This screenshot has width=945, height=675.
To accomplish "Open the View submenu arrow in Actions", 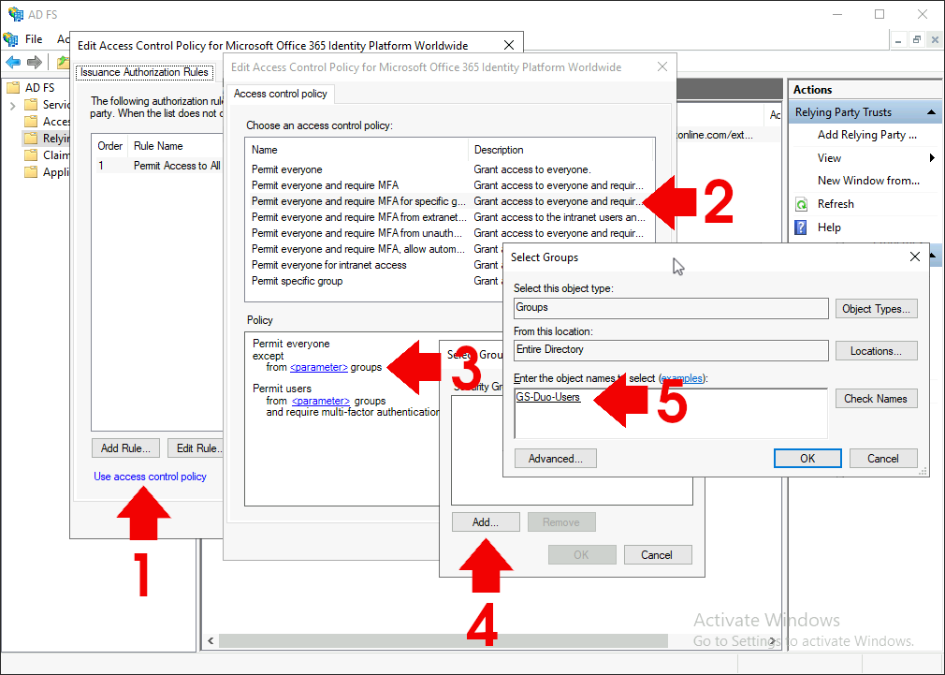I will (x=932, y=158).
